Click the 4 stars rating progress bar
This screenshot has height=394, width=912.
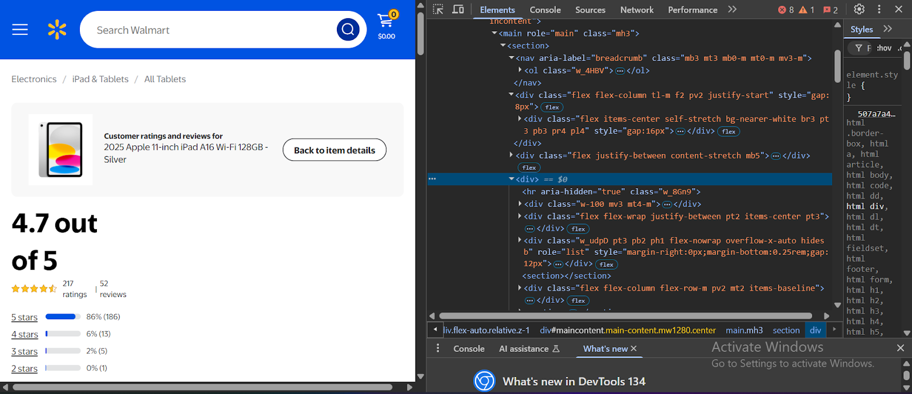[x=63, y=334]
